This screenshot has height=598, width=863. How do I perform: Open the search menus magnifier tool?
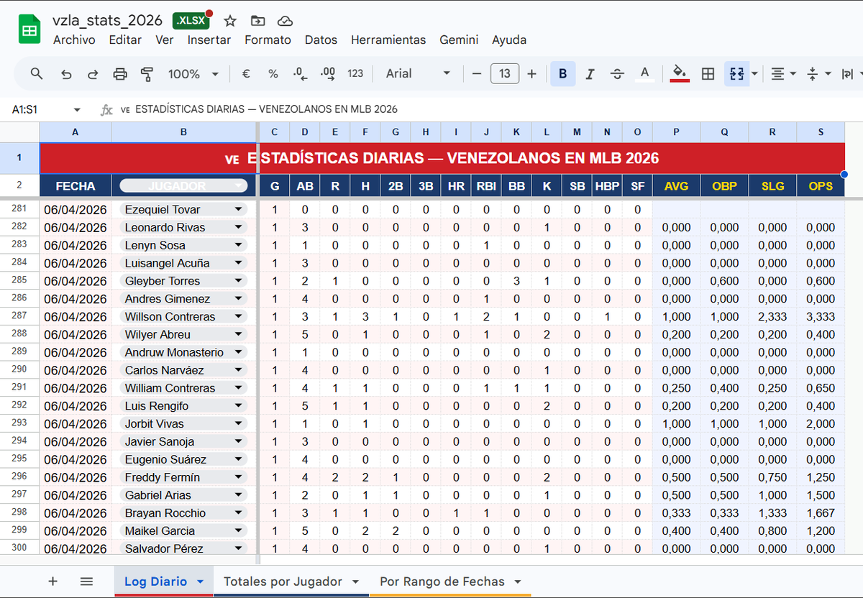point(37,73)
